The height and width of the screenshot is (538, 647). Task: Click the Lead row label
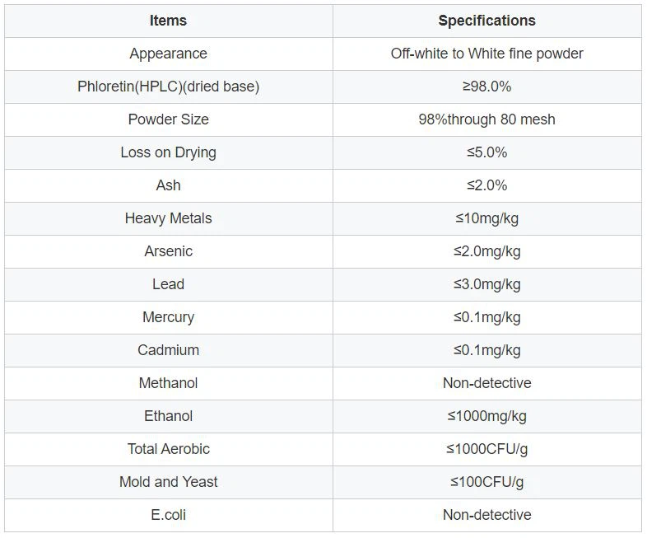(168, 284)
